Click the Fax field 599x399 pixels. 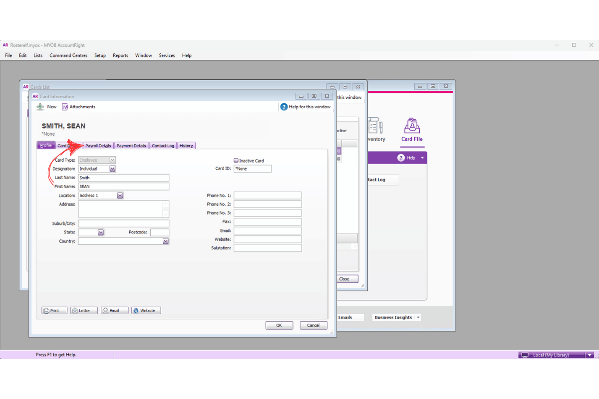[x=268, y=221]
